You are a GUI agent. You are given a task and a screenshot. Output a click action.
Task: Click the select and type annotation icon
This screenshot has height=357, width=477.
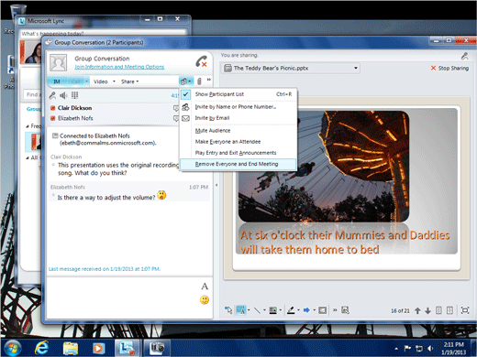click(345, 310)
